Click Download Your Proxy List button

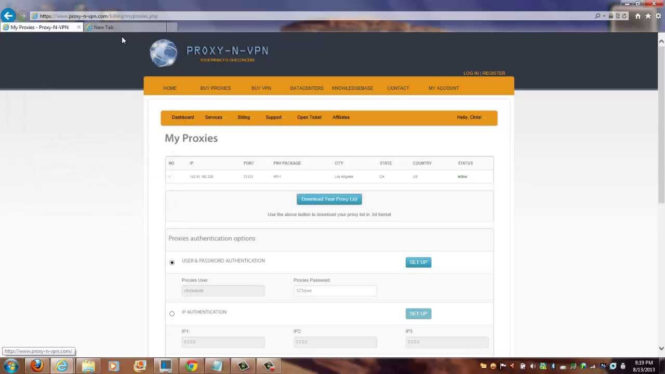(329, 199)
